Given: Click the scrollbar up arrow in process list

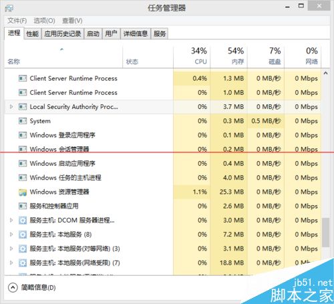Looking at the screenshot, I should [x=325, y=73].
